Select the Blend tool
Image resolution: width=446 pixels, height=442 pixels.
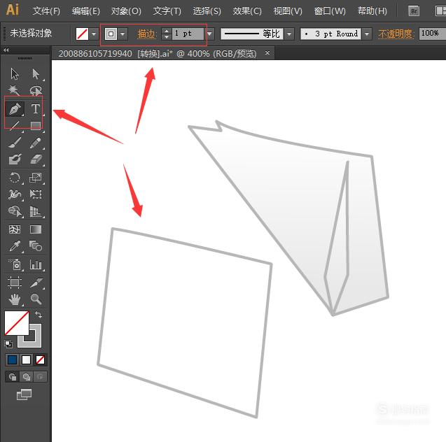[36, 246]
